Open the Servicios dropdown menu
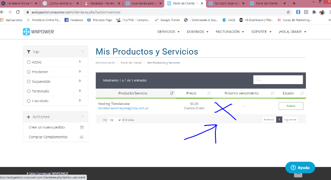331x180 pixels. 168,32
